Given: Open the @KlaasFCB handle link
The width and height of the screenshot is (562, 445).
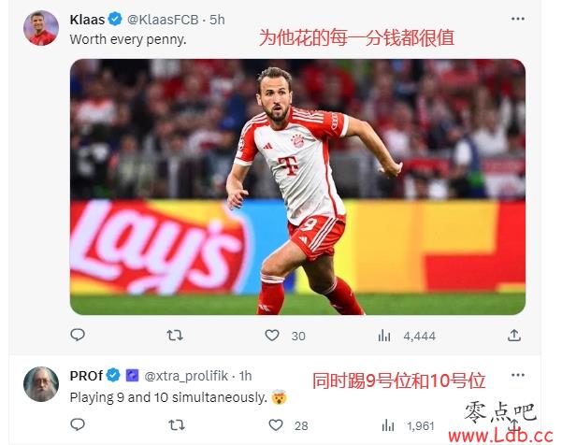Looking at the screenshot, I should (163, 20).
